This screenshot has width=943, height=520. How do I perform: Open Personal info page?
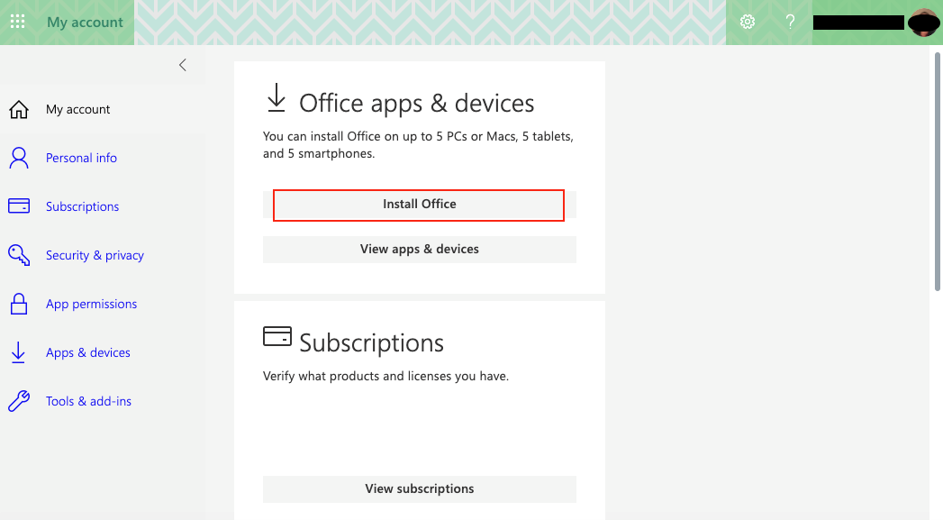(x=81, y=158)
